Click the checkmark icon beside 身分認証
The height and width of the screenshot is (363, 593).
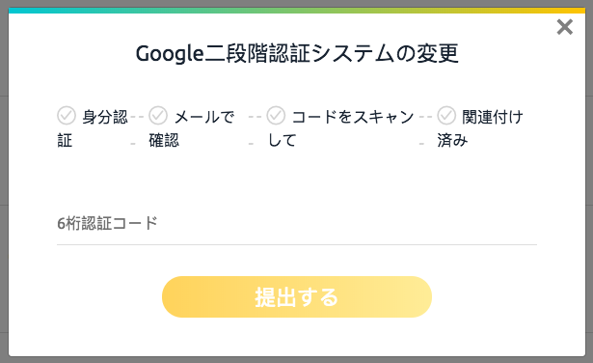(67, 116)
